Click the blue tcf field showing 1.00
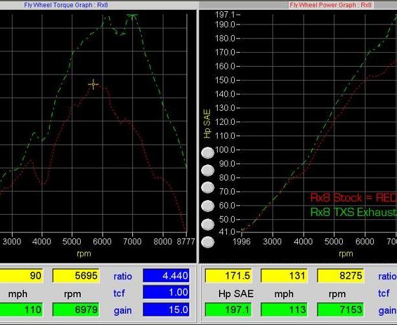Viewport: 397px width, 325px height. [166, 292]
